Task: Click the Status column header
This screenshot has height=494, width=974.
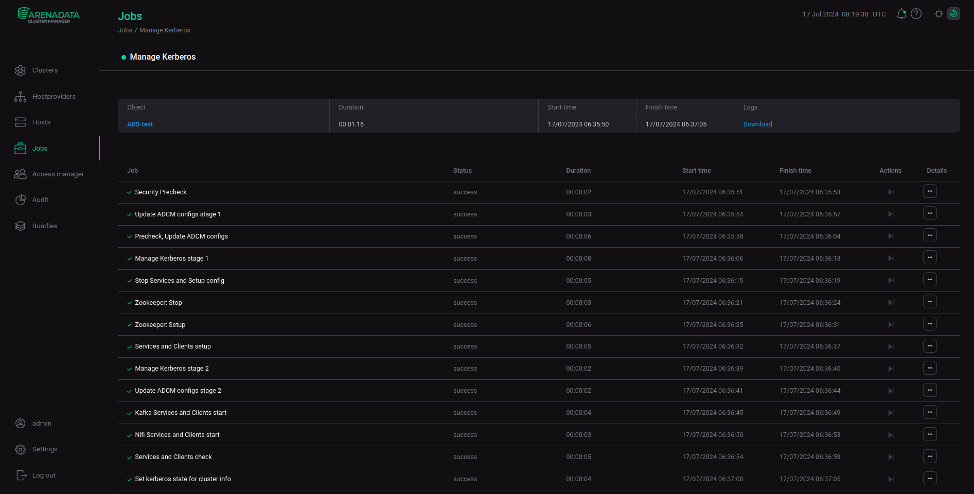Action: (463, 171)
